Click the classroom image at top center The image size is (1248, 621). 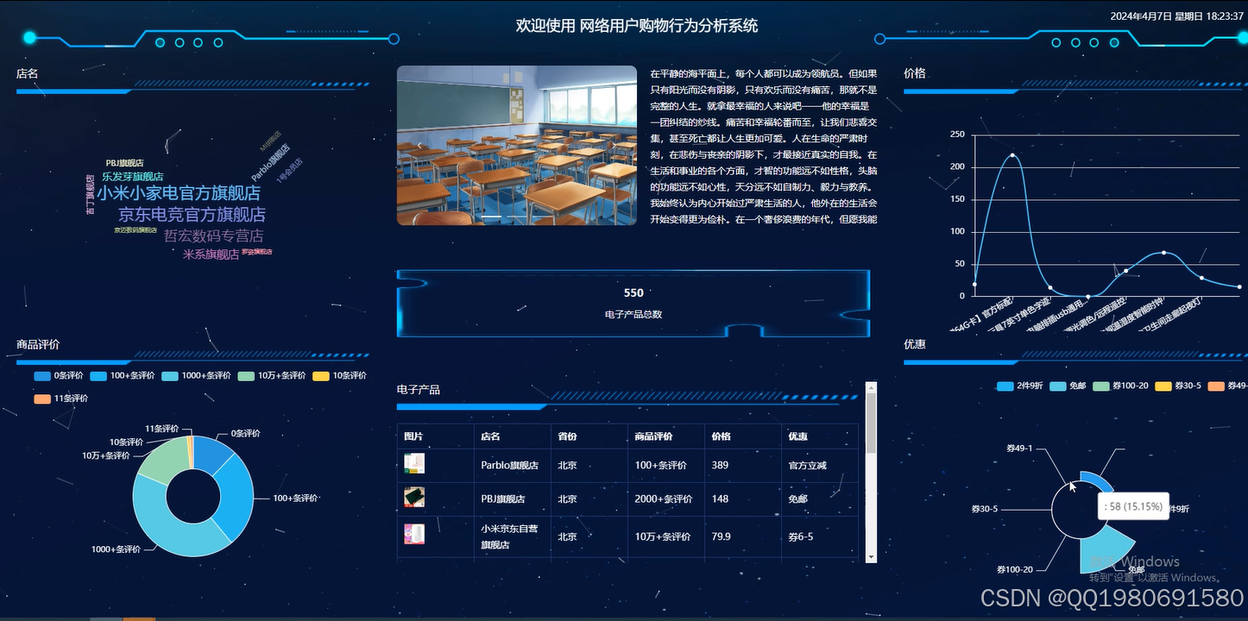tap(516, 144)
